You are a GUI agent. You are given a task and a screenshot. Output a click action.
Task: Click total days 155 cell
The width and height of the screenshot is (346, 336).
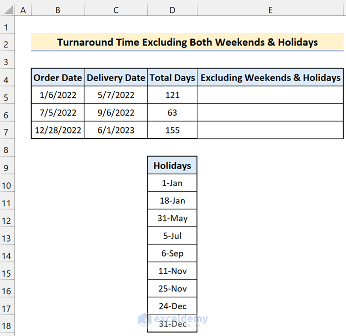point(173,130)
